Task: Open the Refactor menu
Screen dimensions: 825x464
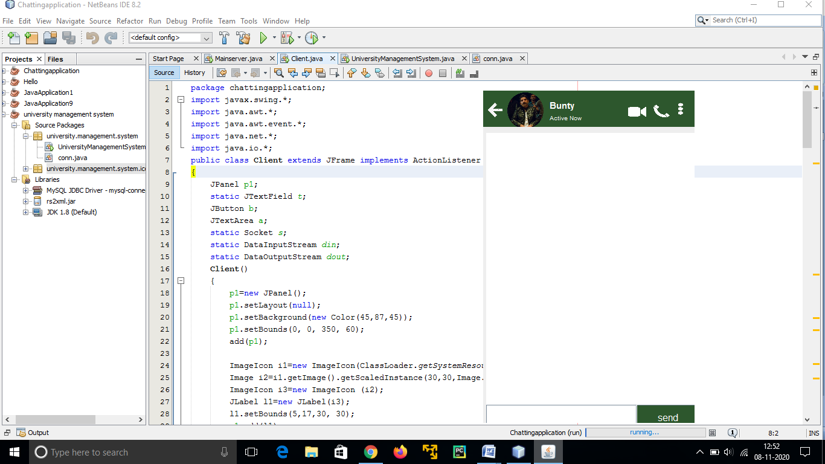Action: [x=129, y=21]
